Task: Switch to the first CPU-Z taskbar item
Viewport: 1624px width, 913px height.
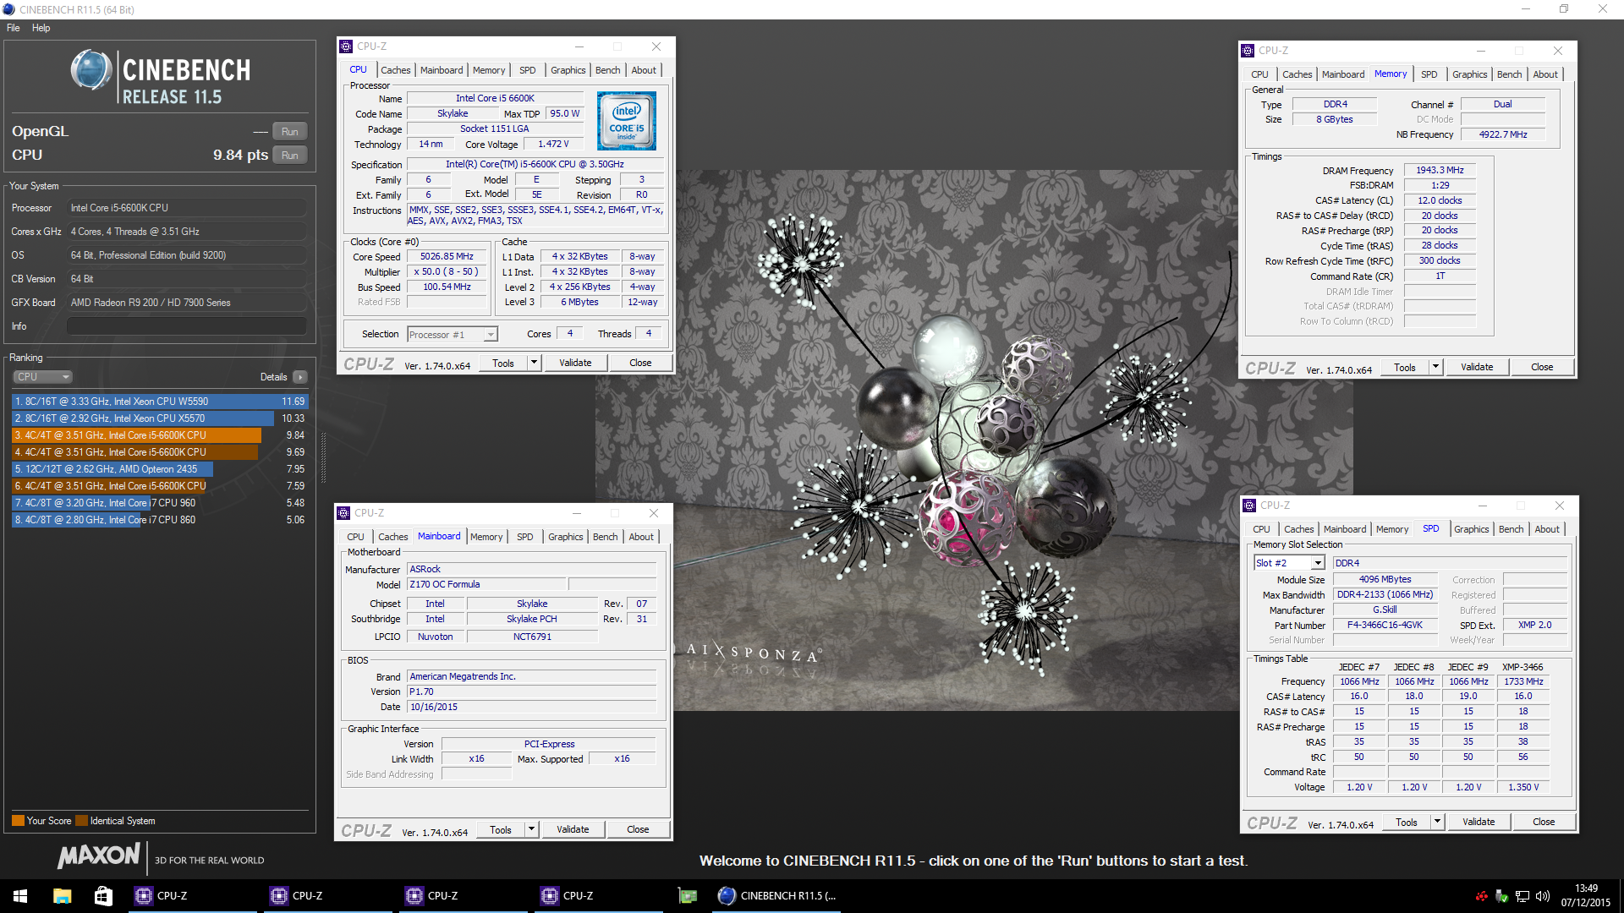Action: pyautogui.click(x=193, y=896)
